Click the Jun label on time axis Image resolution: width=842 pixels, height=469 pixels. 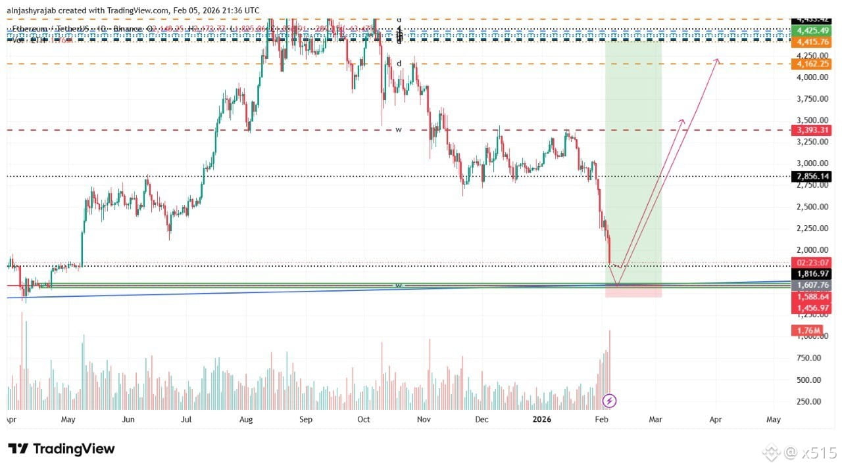tap(128, 419)
